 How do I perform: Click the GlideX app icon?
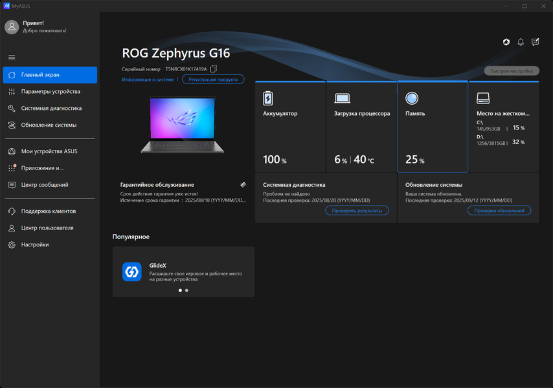coord(132,272)
